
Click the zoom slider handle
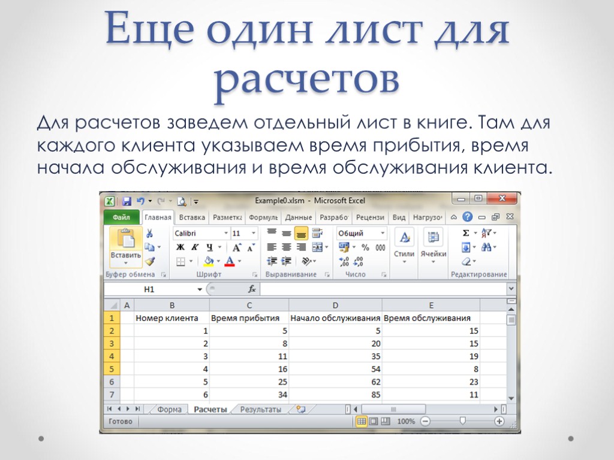pos(462,421)
